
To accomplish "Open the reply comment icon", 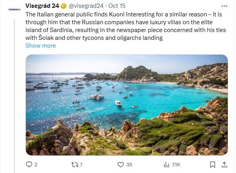I will pos(29,164).
